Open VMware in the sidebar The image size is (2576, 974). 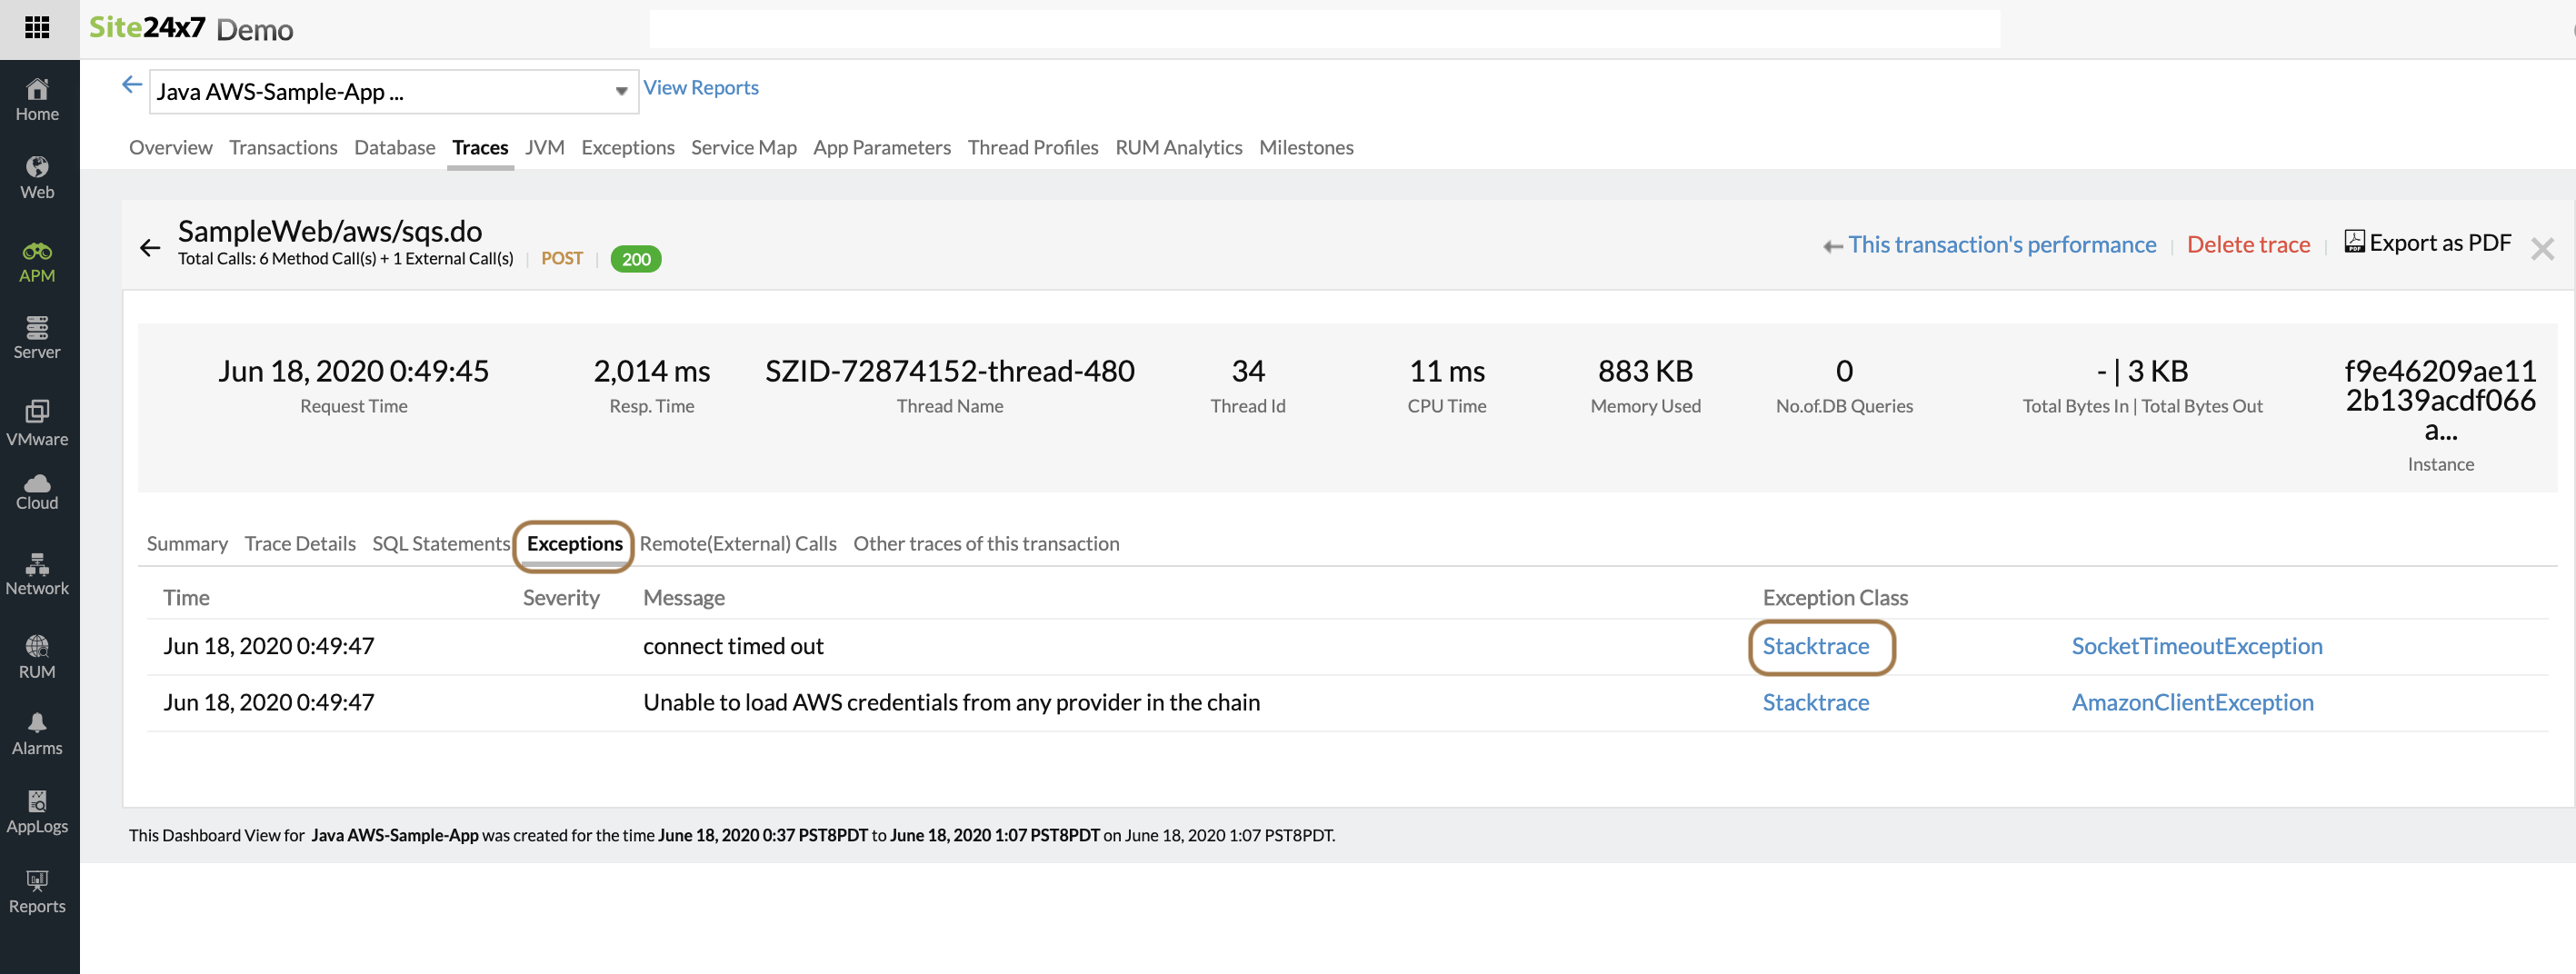(x=37, y=423)
